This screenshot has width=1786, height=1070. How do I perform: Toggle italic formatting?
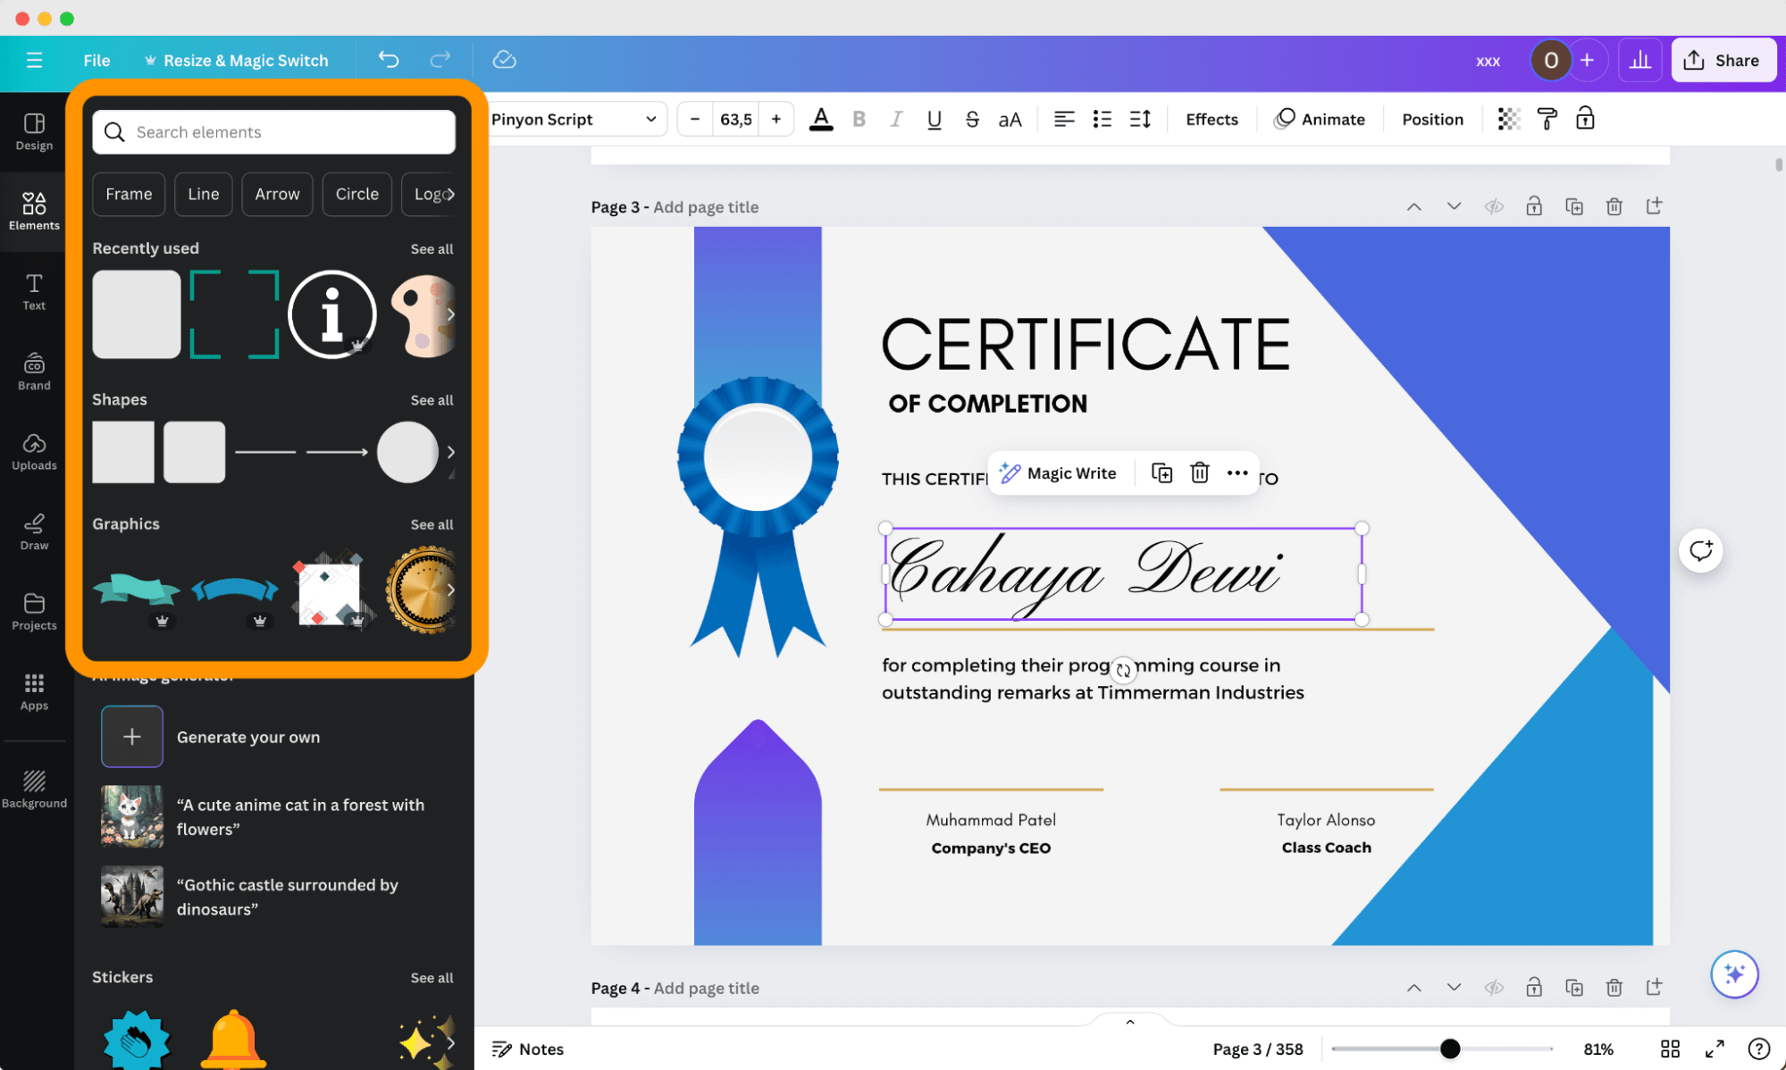[896, 119]
